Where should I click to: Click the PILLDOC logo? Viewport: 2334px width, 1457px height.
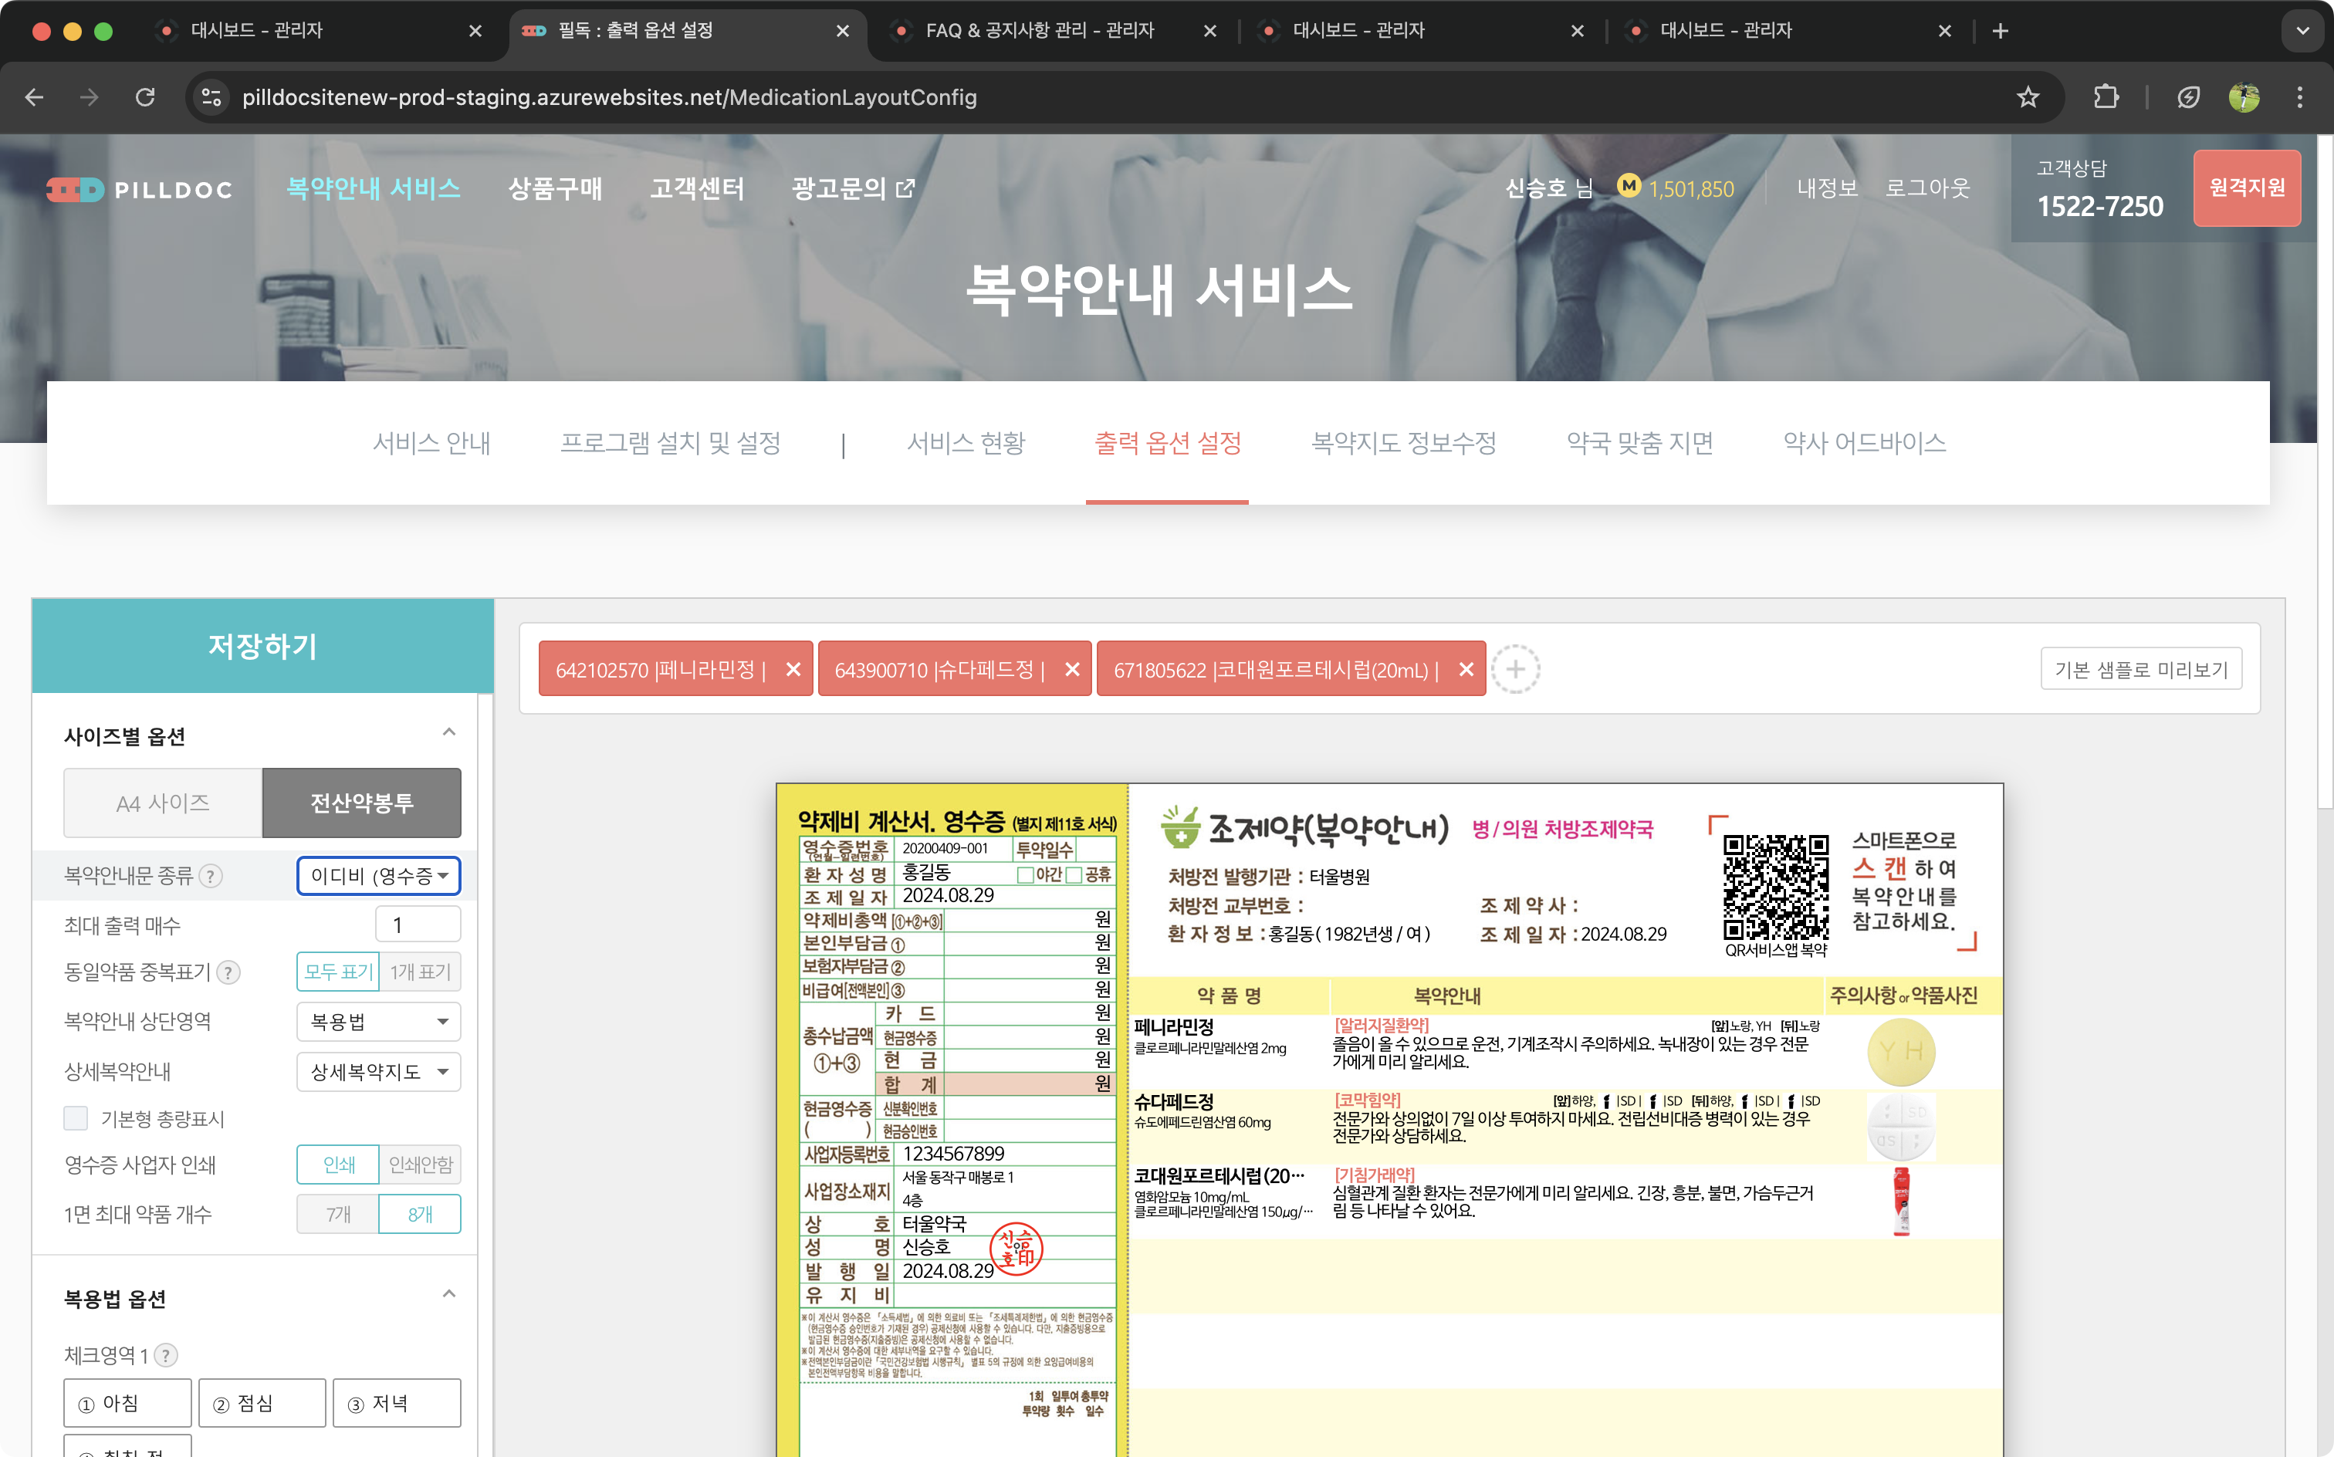click(140, 190)
